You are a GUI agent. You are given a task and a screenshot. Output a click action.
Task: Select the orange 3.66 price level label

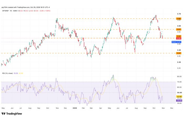click(x=179, y=19)
